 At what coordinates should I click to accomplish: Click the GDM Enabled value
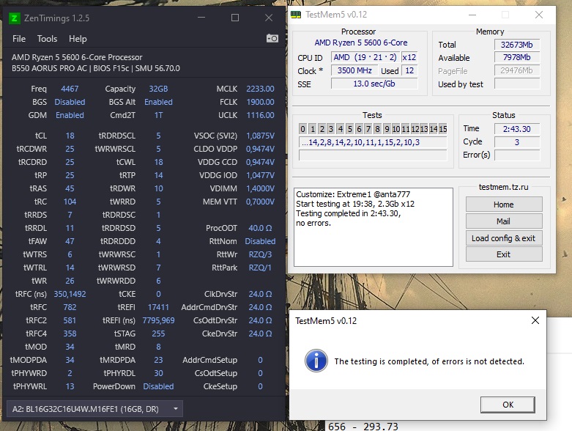70,115
